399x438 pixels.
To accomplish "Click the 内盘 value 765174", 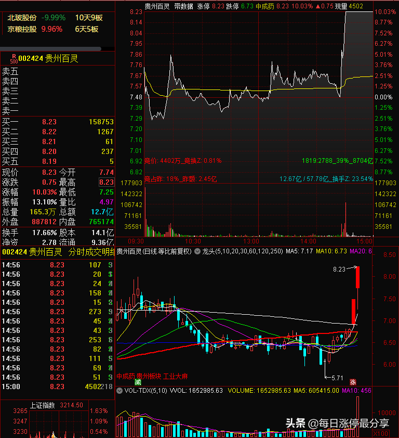I will coord(101,222).
